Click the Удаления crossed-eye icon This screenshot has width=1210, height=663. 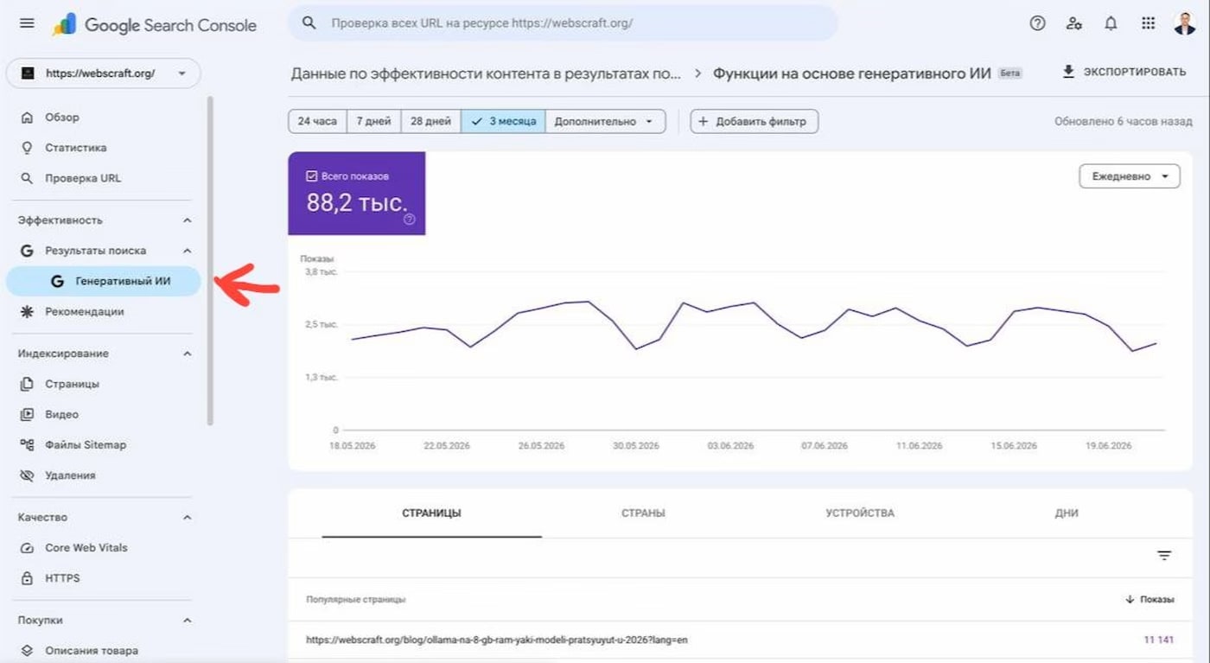point(27,475)
